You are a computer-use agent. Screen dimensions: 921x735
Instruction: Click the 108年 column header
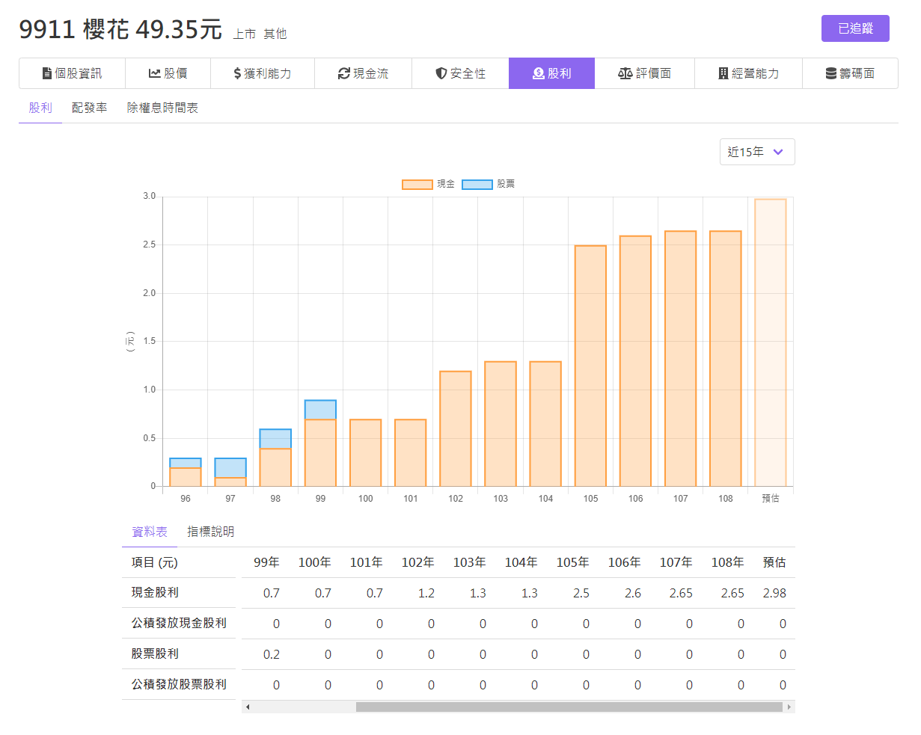pos(727,562)
